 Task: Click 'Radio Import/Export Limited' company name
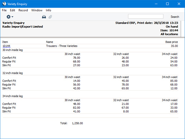[x=23, y=27]
